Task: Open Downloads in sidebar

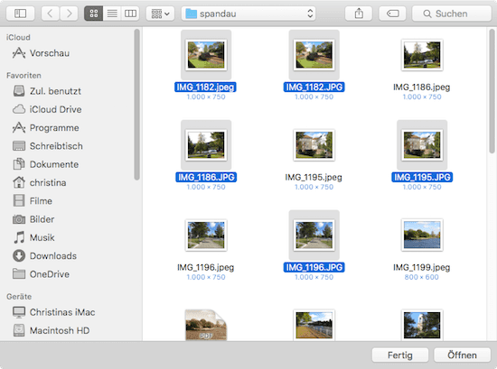Action: [44, 256]
